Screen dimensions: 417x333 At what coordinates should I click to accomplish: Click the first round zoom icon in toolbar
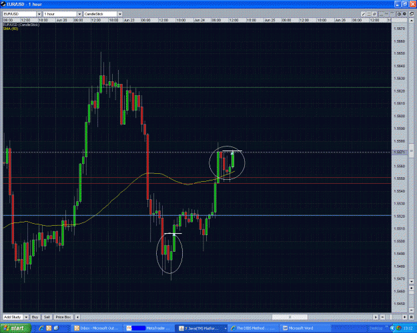(x=399, y=14)
